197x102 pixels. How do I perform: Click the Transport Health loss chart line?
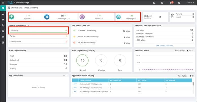[x=167, y=70]
